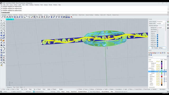169x95 pixels.
Task: Toggle the Mid osnap checkbox
Action: (16, 89)
